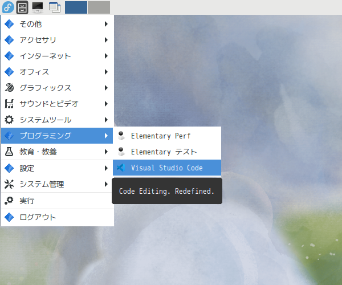Viewport: 342px width, 285px height.
Task: Click the wrench tools システム管理 icon
Action: click(x=9, y=184)
